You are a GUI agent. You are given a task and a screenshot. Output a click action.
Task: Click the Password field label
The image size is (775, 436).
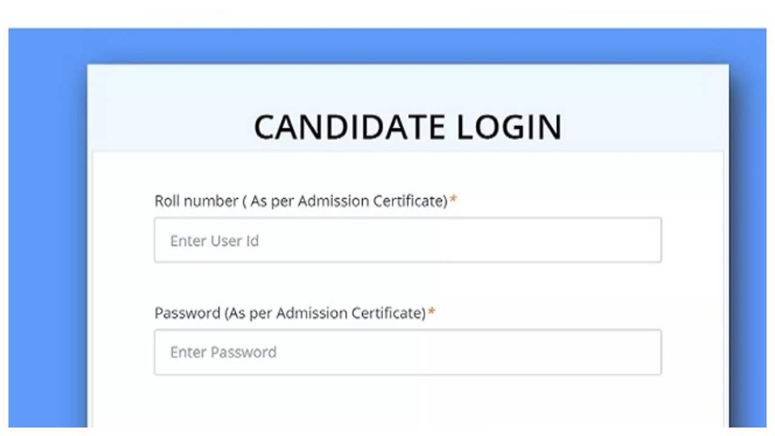[290, 313]
